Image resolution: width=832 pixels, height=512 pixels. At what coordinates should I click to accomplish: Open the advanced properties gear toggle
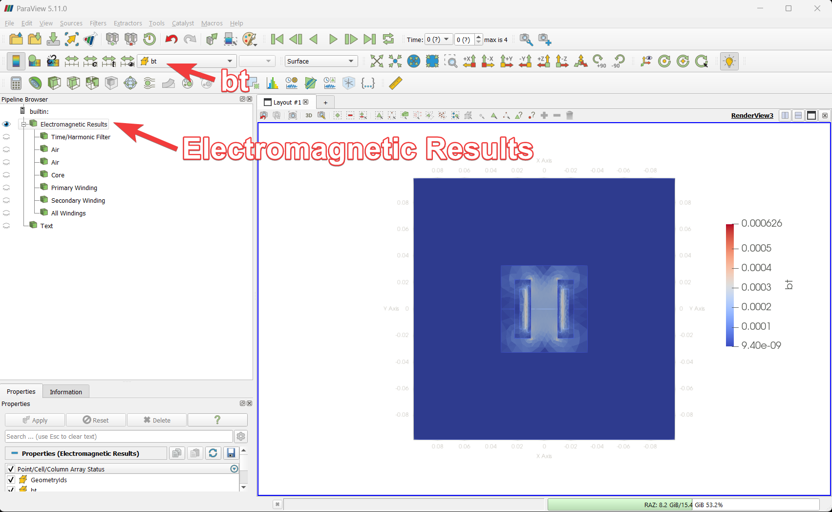coord(241,436)
